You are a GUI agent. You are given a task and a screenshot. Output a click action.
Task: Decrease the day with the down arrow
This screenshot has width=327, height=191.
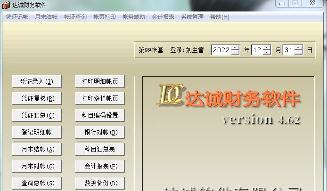[x=298, y=52]
